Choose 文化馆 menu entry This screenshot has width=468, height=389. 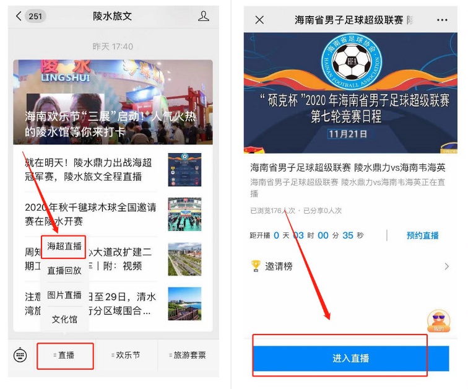coord(64,319)
